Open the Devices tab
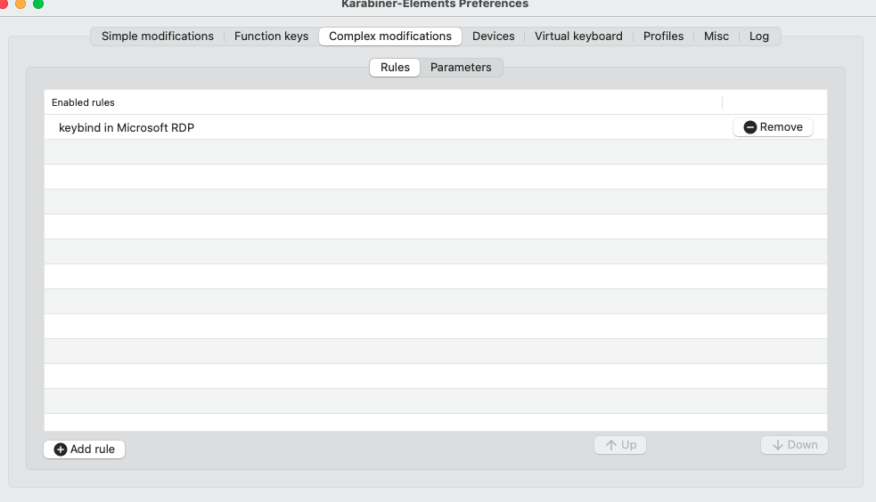This screenshot has height=502, width=876. [494, 36]
